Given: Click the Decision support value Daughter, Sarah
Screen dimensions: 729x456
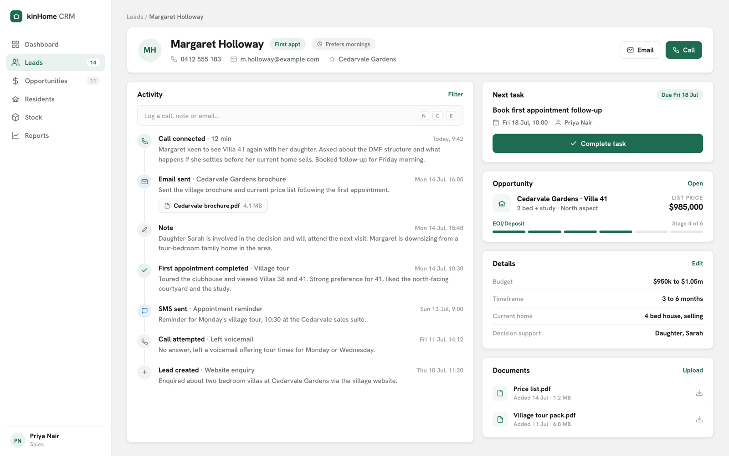Looking at the screenshot, I should click(679, 333).
